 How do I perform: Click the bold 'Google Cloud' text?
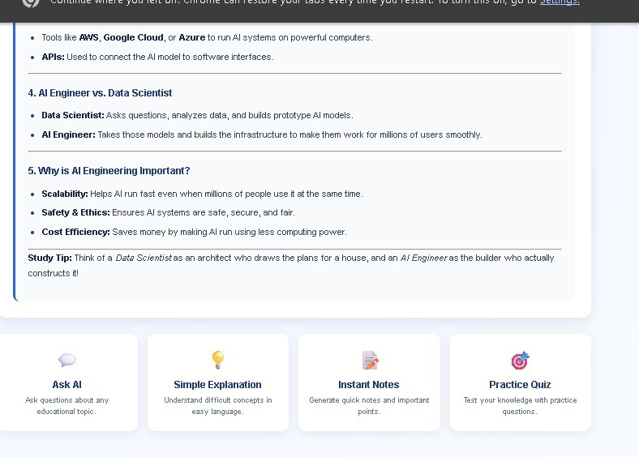coord(133,37)
